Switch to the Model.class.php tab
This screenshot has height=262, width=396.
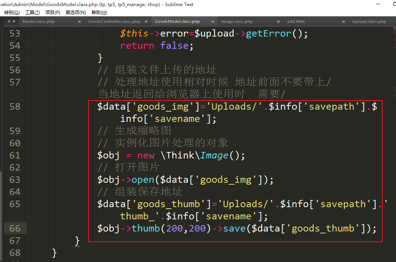38,22
